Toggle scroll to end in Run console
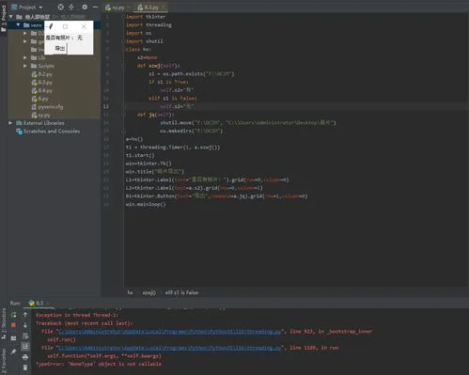This screenshot has height=375, width=469. click(x=25, y=347)
